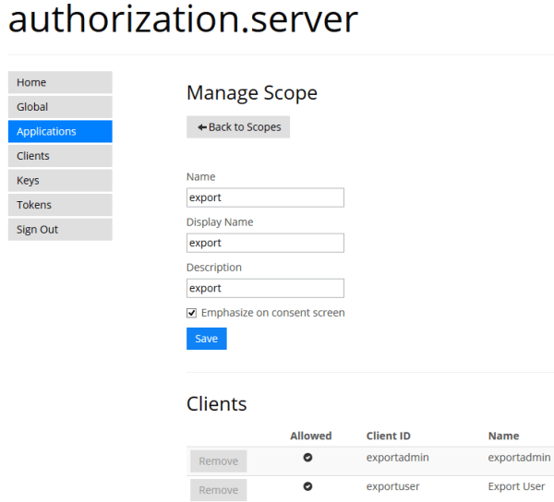Open Tokens from the sidebar

(x=60, y=205)
